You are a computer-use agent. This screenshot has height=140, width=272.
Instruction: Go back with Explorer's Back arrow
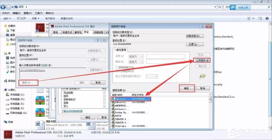coord(3,7)
